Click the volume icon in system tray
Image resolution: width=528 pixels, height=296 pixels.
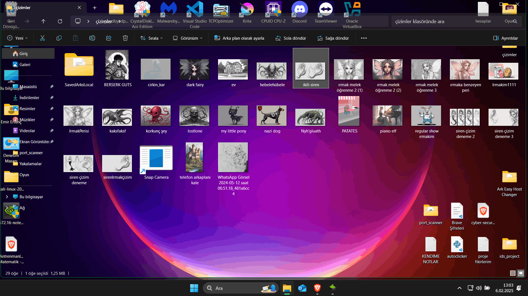pos(479,288)
